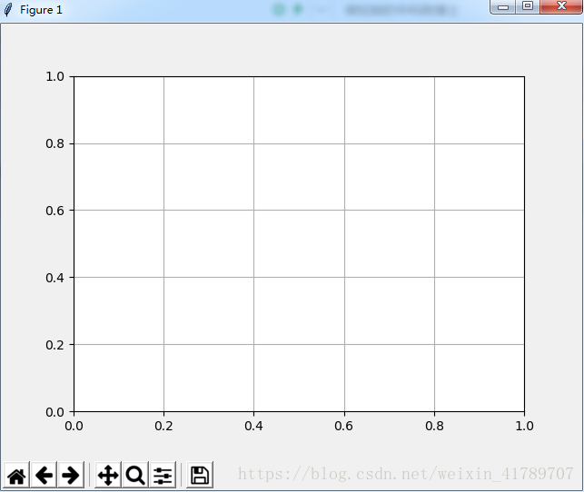This screenshot has height=492, width=584.
Task: Go forward to the next view
Action: (x=71, y=475)
